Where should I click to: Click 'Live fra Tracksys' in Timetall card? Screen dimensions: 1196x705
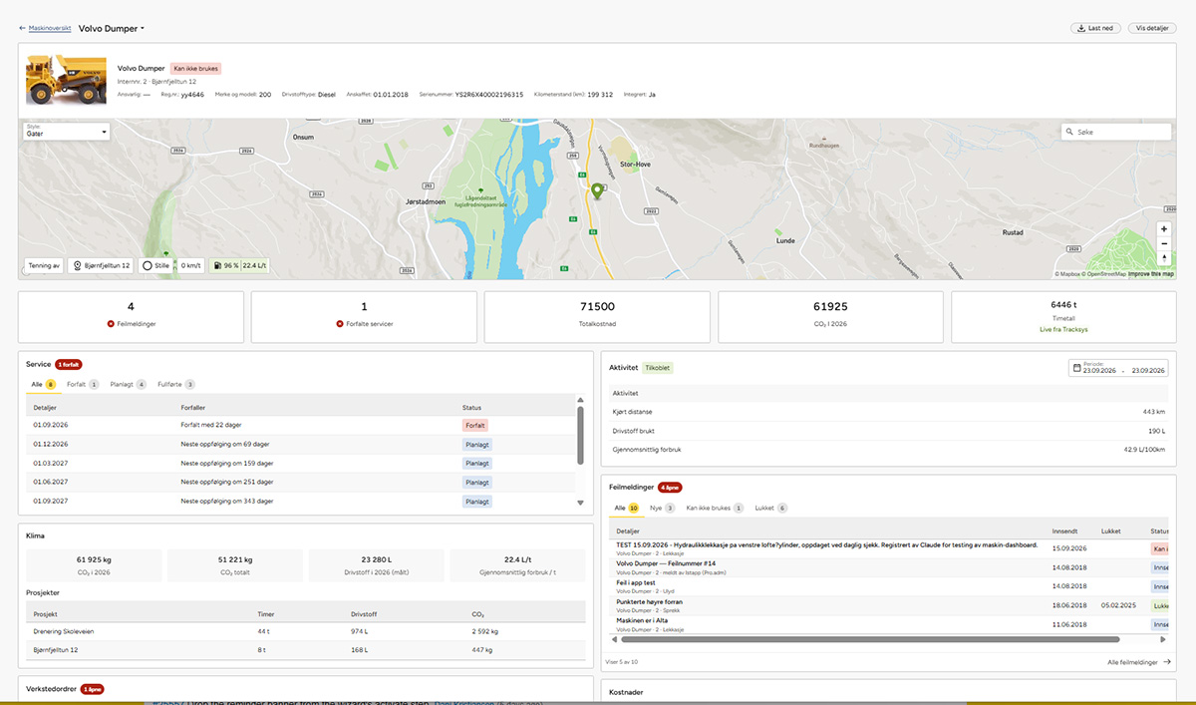click(1063, 327)
